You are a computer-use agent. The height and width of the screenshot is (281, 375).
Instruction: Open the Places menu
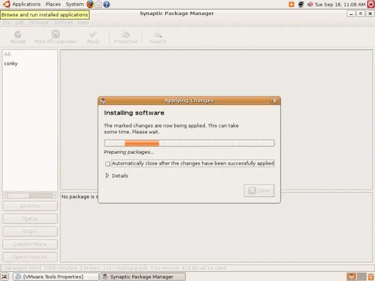click(x=53, y=4)
